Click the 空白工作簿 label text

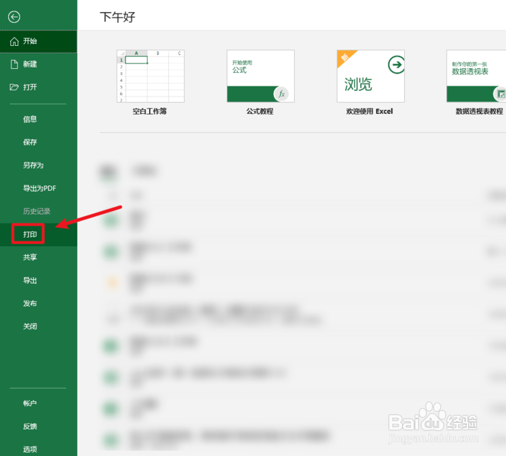[150, 111]
